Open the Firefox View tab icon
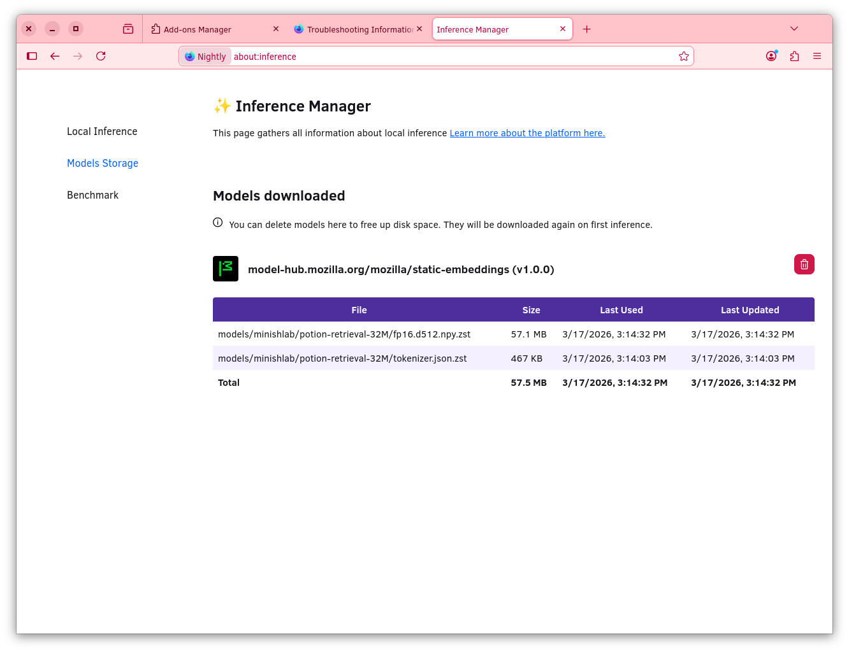 [128, 29]
